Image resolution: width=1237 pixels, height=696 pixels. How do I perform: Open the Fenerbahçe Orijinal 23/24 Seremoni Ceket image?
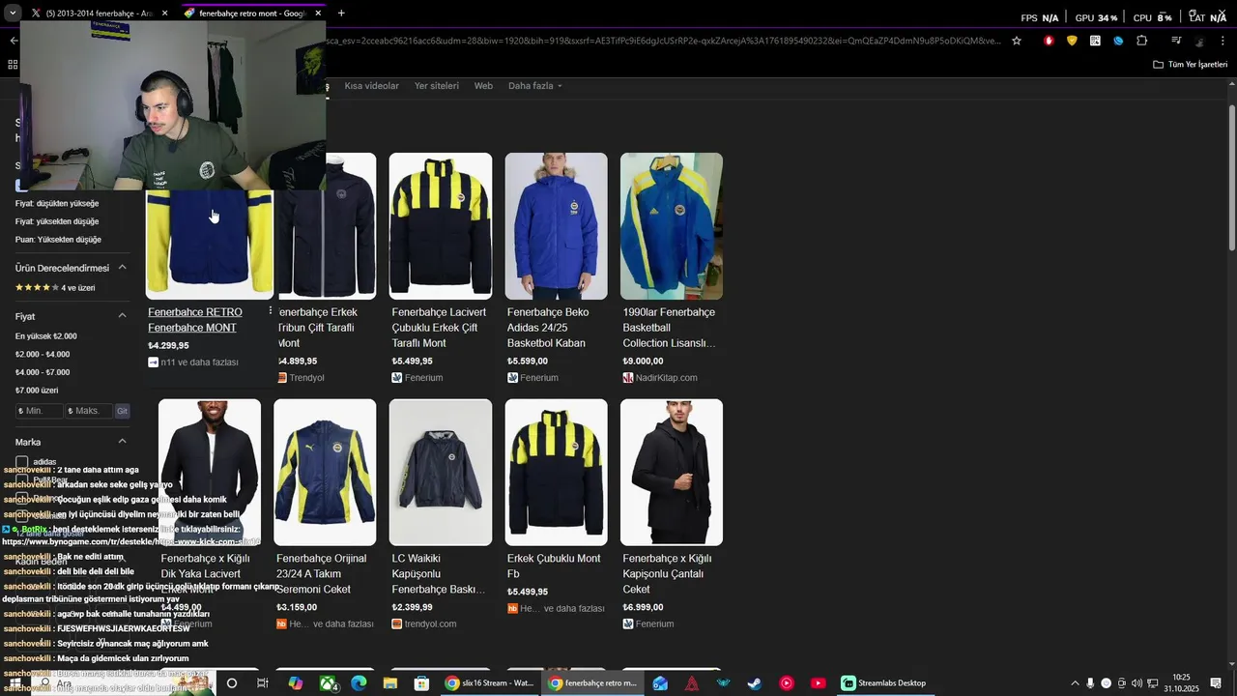pyautogui.click(x=325, y=473)
